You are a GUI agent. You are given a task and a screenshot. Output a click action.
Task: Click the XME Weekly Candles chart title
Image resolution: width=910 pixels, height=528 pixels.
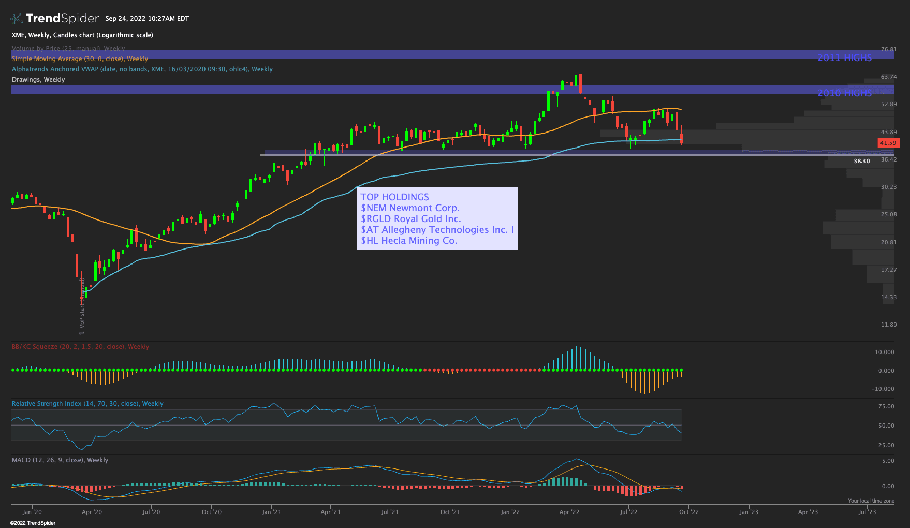82,35
